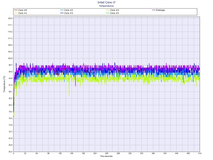The image size is (213, 160).
Task: Select the Core #2 legend label
Action: click(68, 10)
